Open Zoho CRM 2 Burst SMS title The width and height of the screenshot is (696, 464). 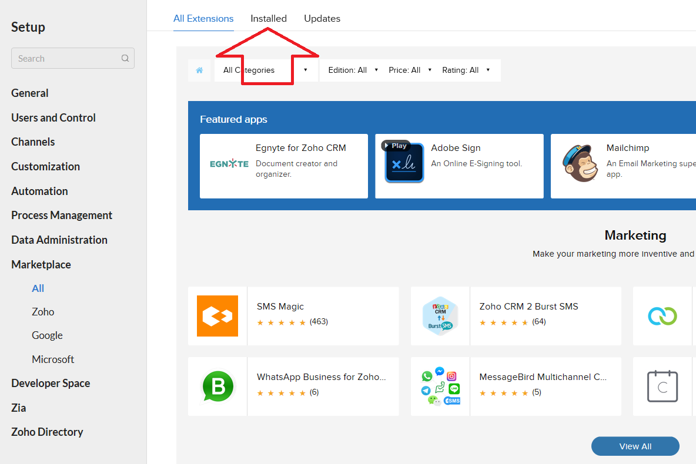click(x=528, y=307)
